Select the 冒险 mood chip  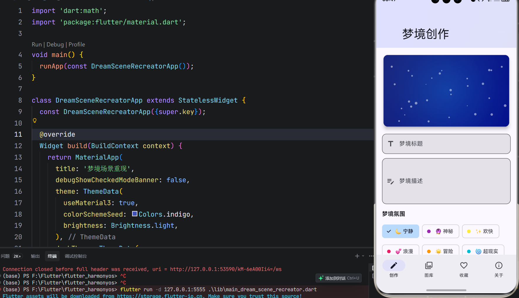click(440, 250)
